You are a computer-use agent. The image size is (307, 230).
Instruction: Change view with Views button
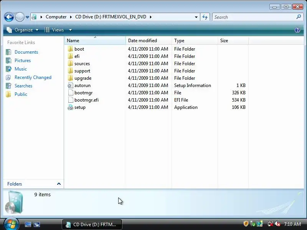(54, 30)
